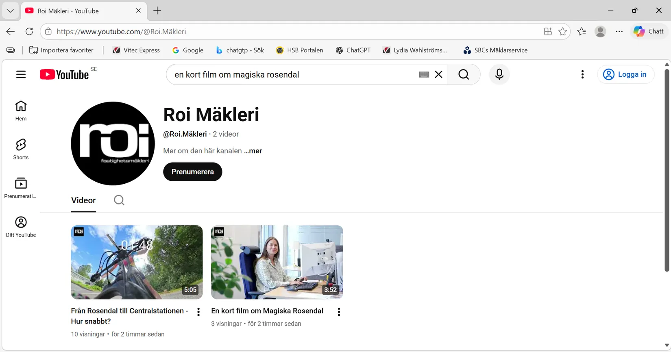
Task: Open options menu for Magiska Rosendal video
Action: click(339, 312)
